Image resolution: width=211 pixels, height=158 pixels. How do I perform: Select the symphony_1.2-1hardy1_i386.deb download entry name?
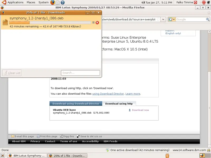click(x=36, y=18)
